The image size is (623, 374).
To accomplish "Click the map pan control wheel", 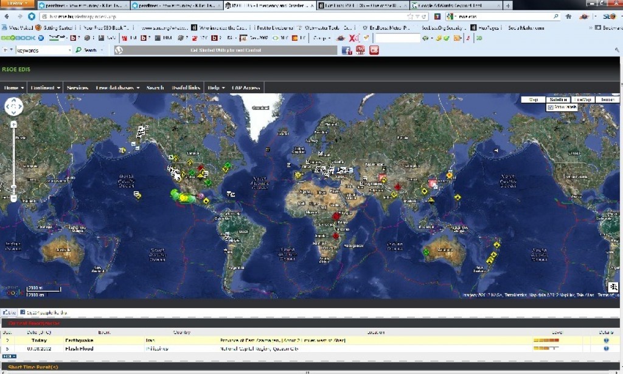I will 13,107.
